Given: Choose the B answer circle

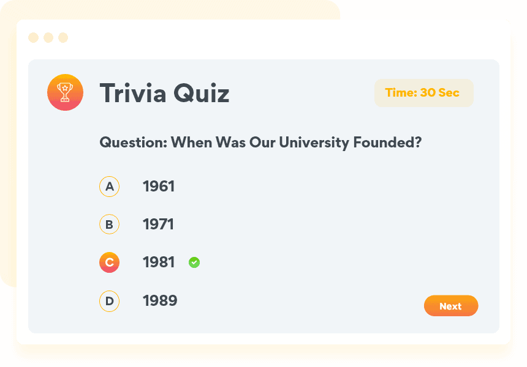Looking at the screenshot, I should coord(109,224).
